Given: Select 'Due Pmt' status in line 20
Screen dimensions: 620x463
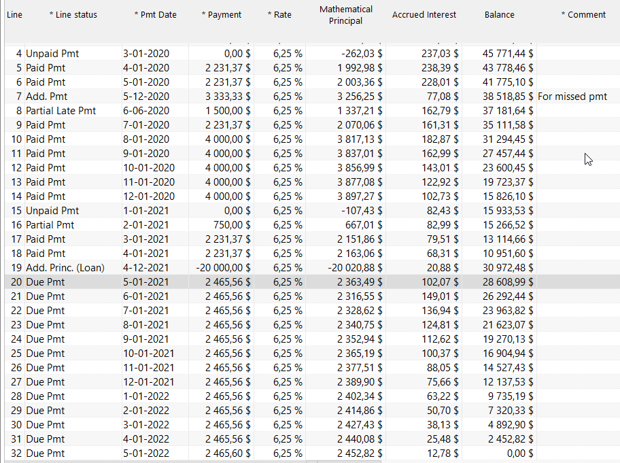Looking at the screenshot, I should tap(73, 282).
